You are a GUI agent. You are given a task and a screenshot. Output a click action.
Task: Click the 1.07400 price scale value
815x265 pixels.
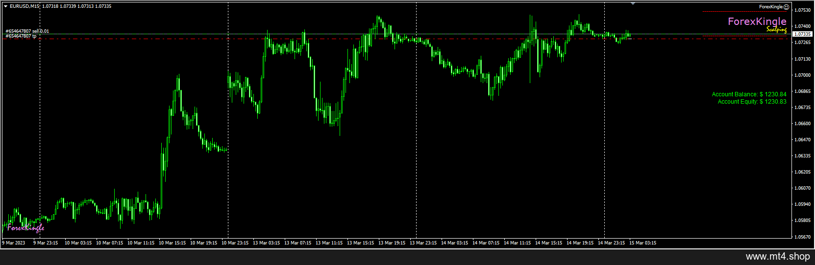802,26
